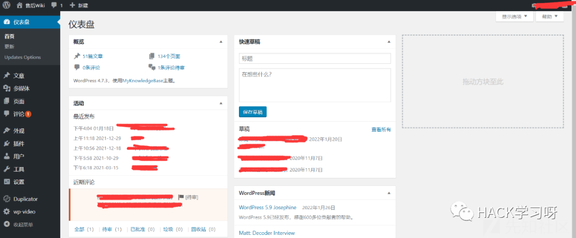576x238 pixels.
Task: Click the 工具 wrench sidebar icon
Action: 6,169
